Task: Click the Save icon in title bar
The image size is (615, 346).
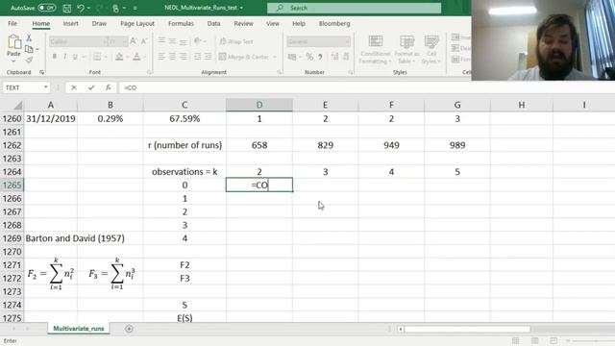Action: [x=67, y=8]
